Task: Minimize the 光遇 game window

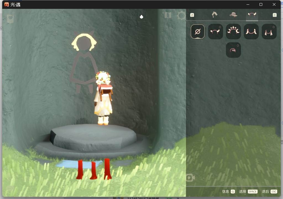Action: 248,4
